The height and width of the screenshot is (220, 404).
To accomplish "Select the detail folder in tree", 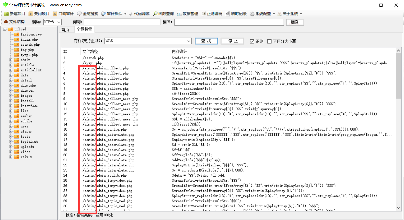I will 26,80.
